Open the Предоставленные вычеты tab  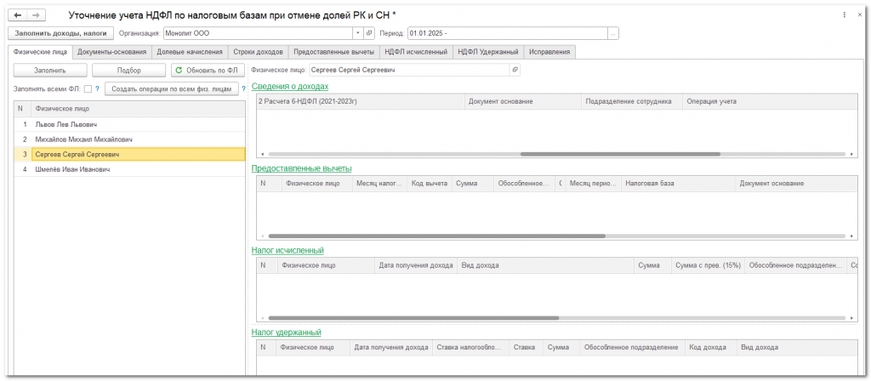click(333, 52)
